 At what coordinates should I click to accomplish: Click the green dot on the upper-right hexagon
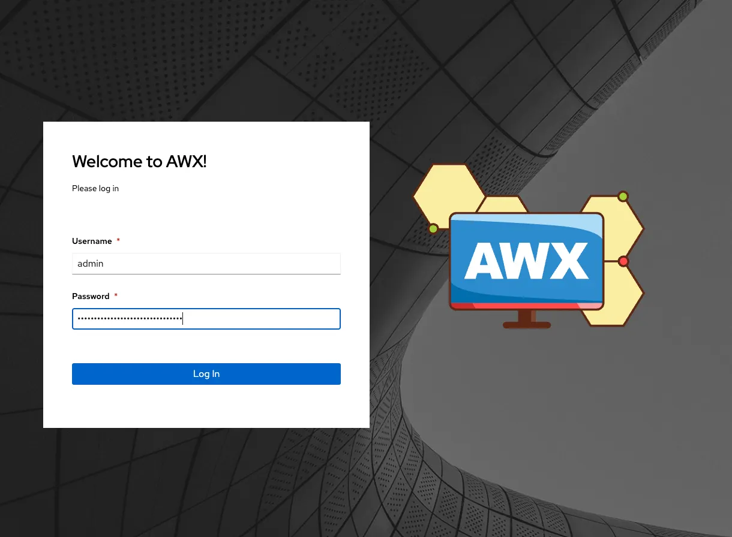point(623,197)
